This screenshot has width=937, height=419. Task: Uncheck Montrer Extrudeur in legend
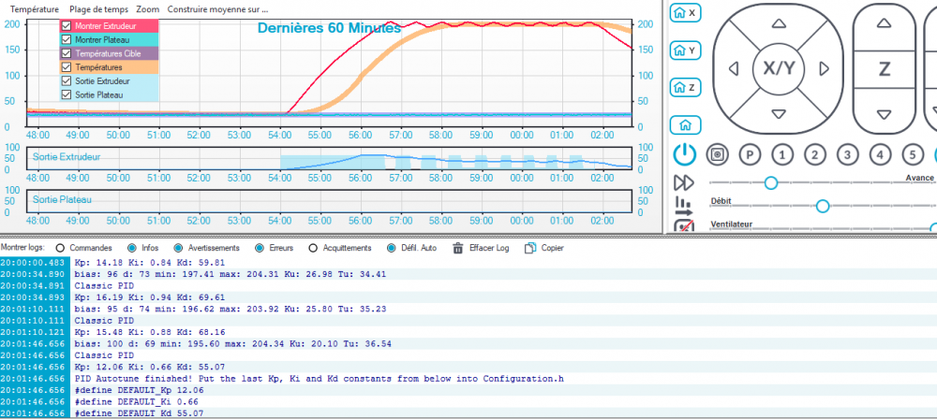coord(67,26)
